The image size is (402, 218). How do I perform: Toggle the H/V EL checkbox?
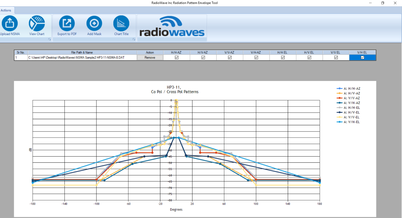309,57
